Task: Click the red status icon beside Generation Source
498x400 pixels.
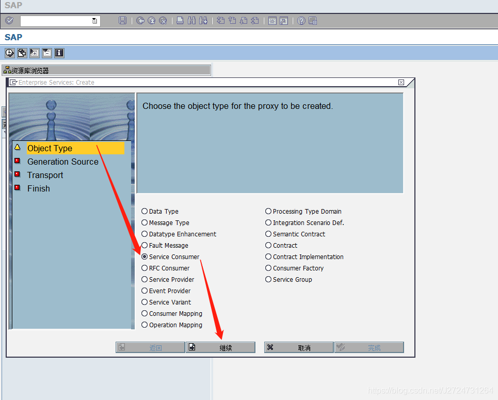Action: click(18, 161)
